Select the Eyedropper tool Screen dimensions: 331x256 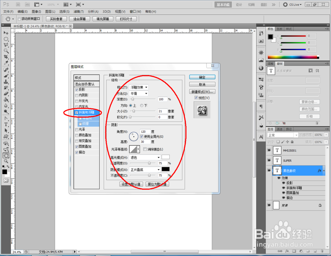click(x=6, y=63)
